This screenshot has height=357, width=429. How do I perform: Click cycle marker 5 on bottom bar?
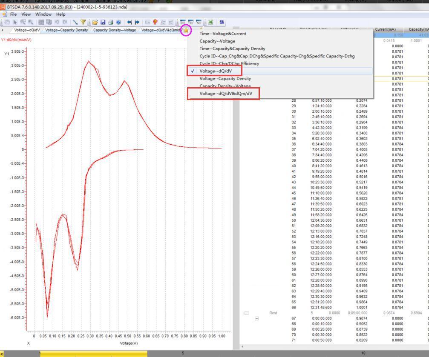tap(183, 353)
